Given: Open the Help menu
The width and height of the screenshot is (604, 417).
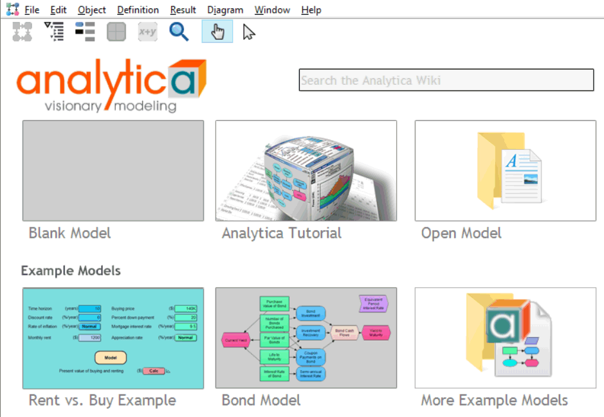Looking at the screenshot, I should 311,10.
